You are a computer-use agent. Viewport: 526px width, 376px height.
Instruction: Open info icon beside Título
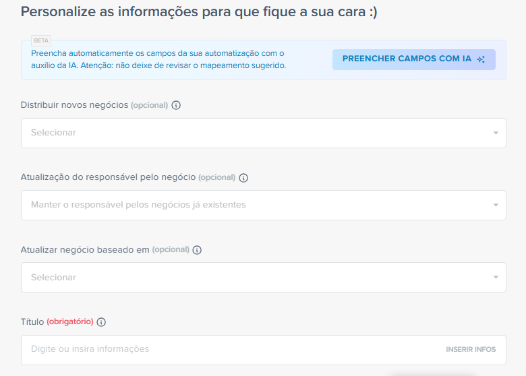[x=101, y=322]
